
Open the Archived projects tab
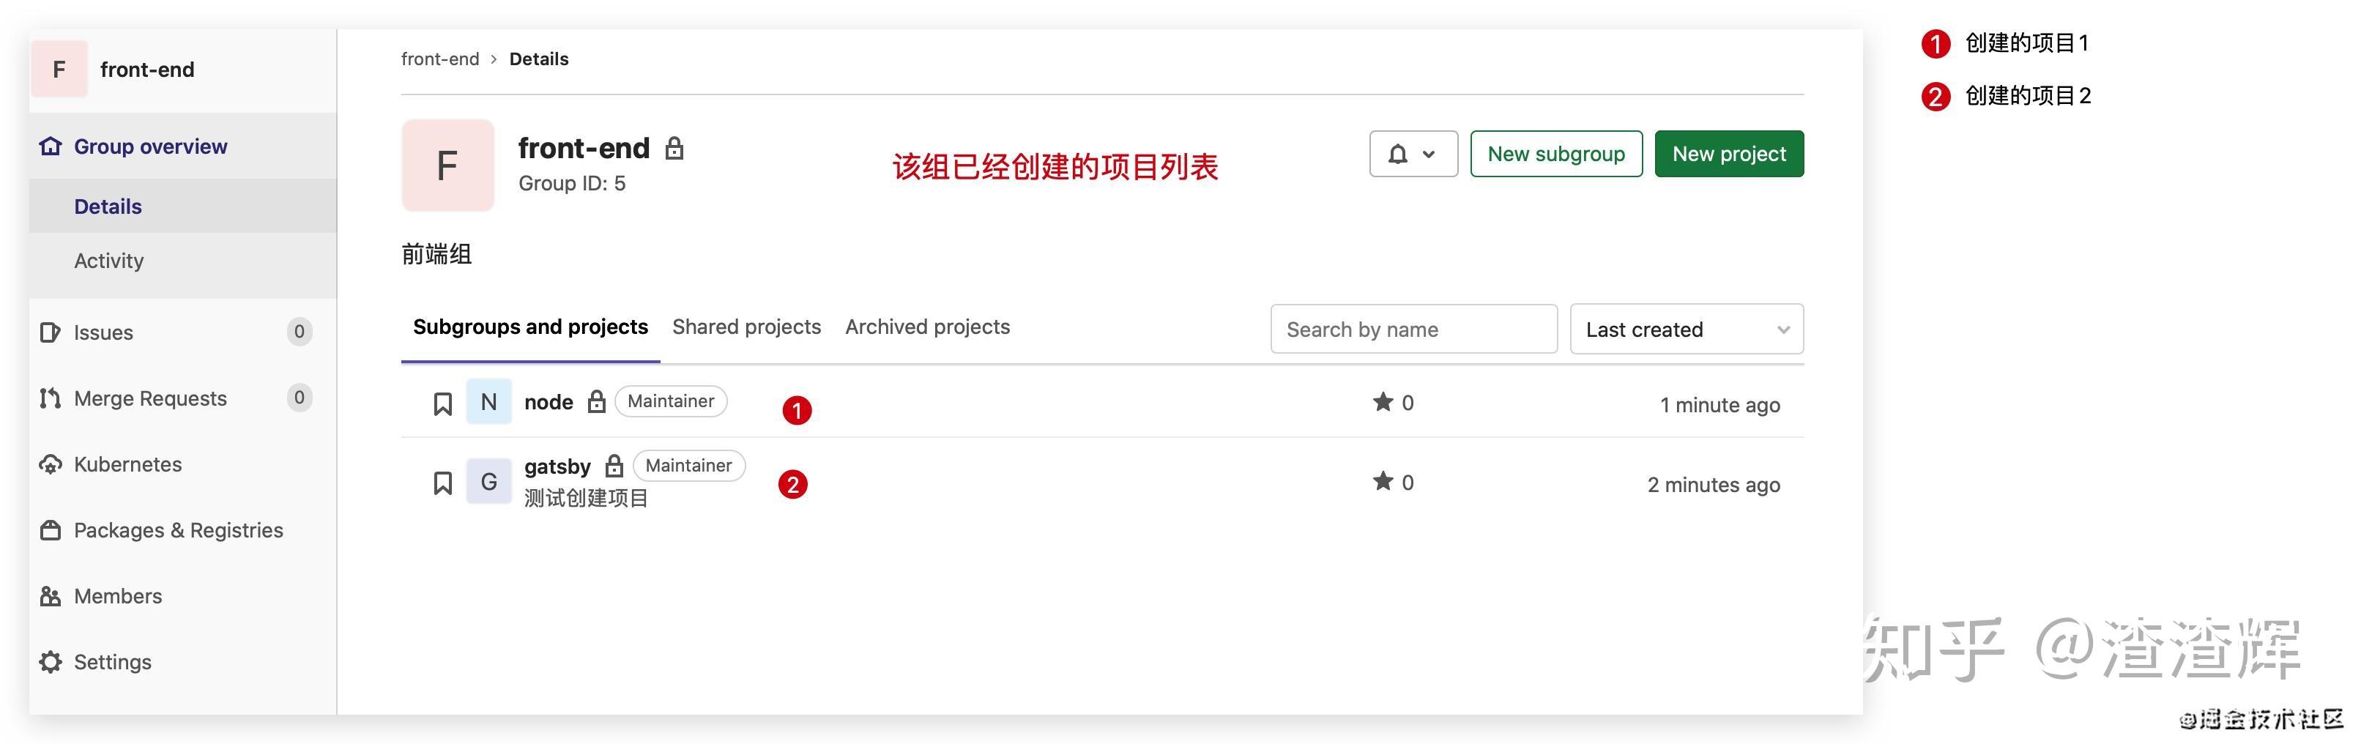(x=928, y=326)
